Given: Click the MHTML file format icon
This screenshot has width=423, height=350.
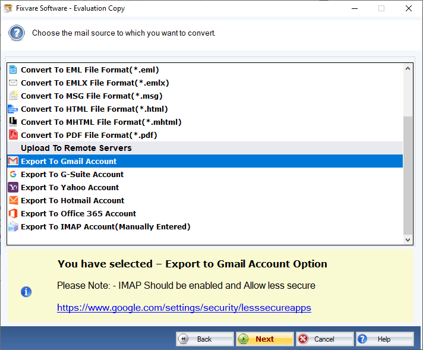Looking at the screenshot, I should 13,122.
